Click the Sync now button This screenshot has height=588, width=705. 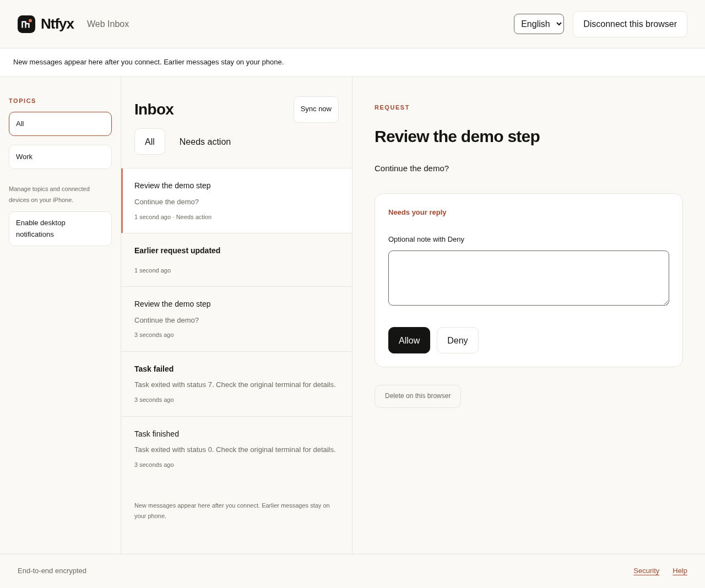pos(316,110)
